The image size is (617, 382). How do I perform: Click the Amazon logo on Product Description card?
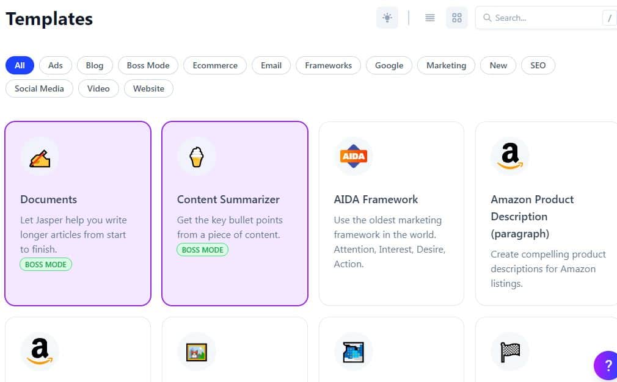click(x=510, y=156)
